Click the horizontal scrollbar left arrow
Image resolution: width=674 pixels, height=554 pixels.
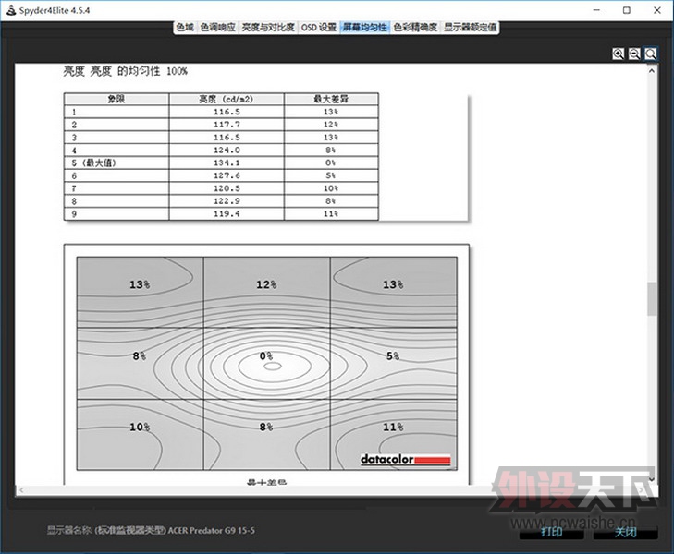(22, 490)
